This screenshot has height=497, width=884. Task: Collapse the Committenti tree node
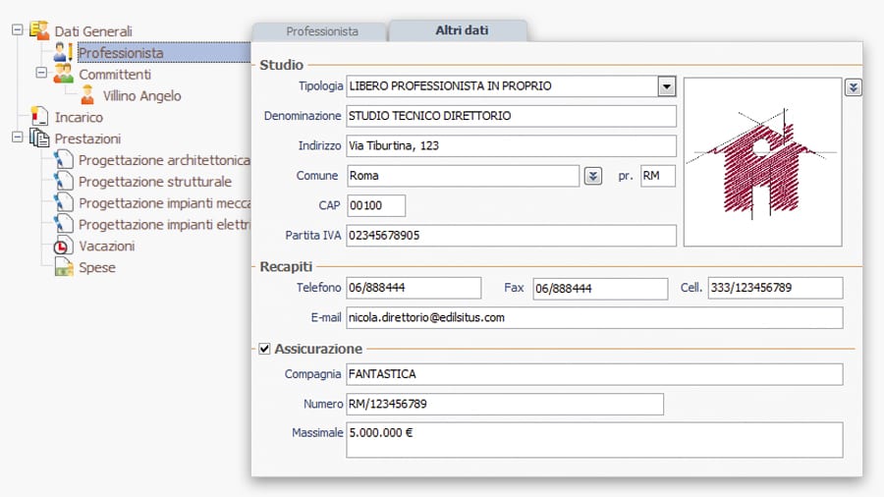pyautogui.click(x=41, y=75)
